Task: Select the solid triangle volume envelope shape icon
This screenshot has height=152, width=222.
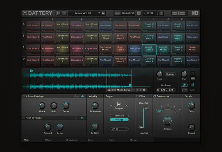Action: coord(83,96)
